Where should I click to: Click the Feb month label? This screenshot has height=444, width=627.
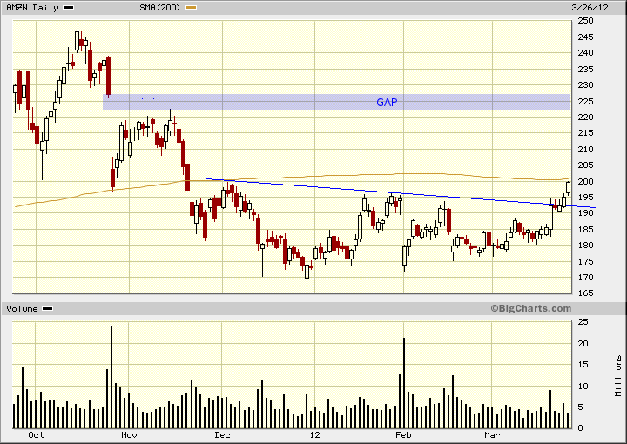click(x=403, y=435)
